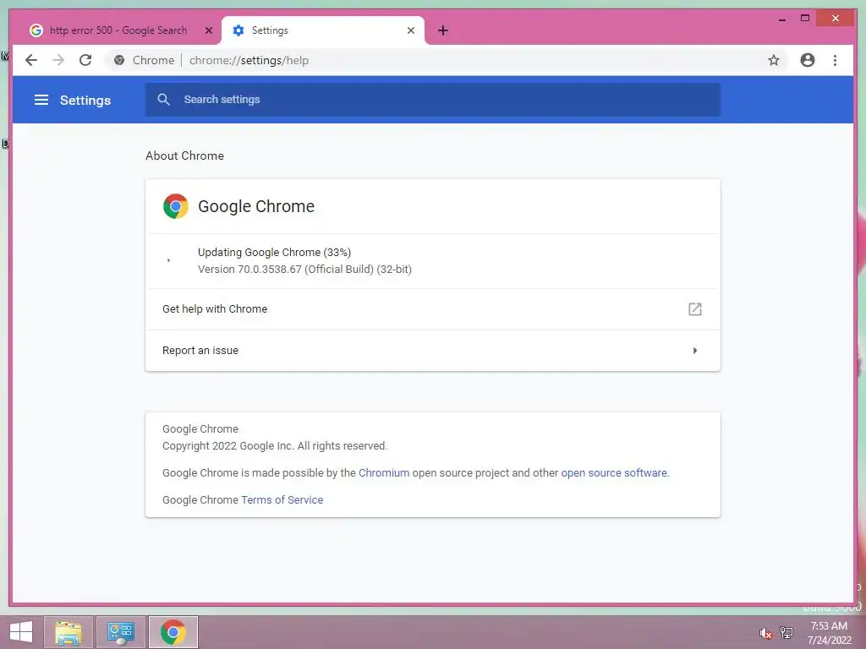Go back using the browser back arrow
The height and width of the screenshot is (649, 866).
(31, 60)
